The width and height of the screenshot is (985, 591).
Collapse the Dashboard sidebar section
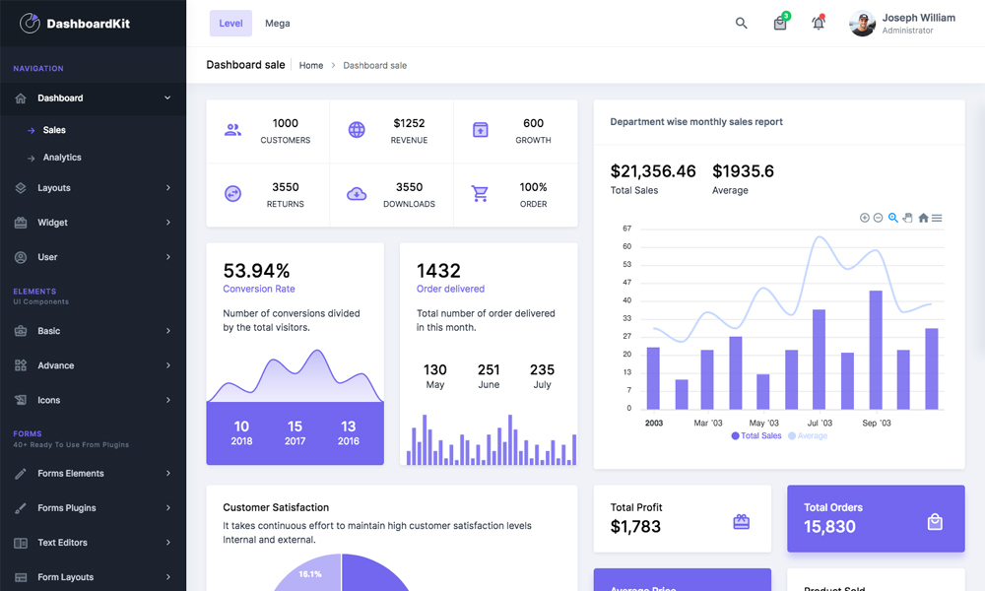93,98
